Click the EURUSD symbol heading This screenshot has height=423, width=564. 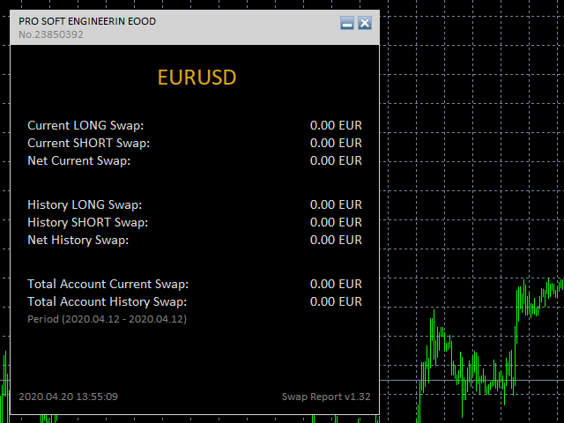tap(197, 78)
